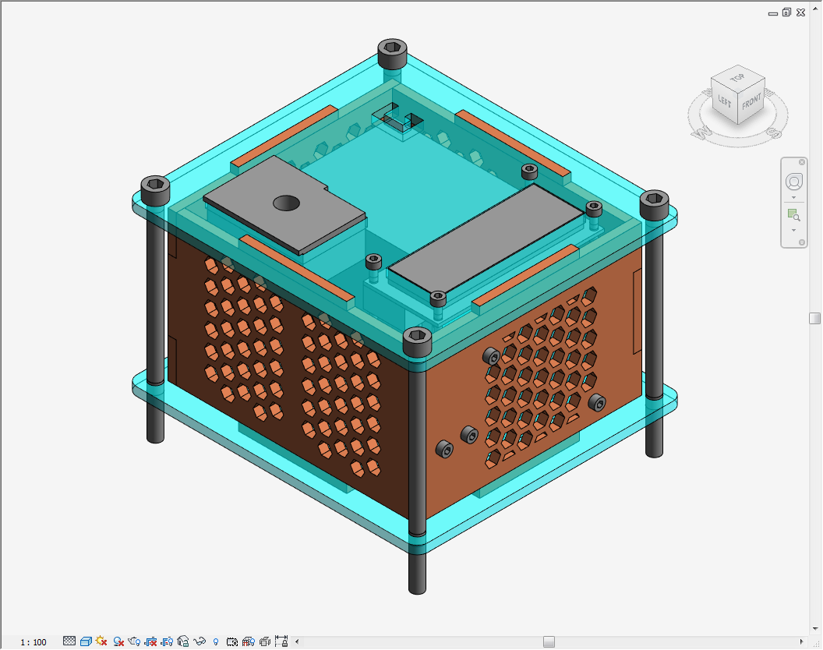Toggle the Crop View icon

tap(150, 641)
